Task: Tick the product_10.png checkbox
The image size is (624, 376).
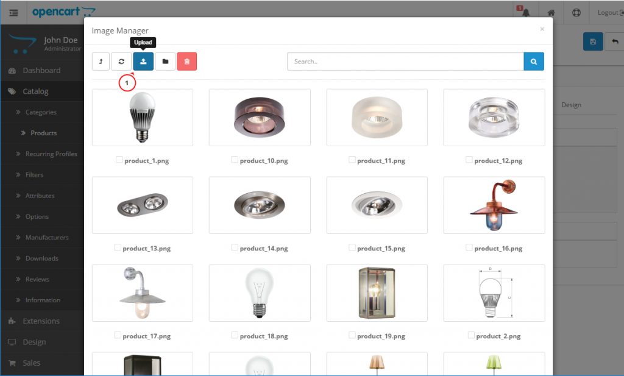Action: click(x=235, y=160)
